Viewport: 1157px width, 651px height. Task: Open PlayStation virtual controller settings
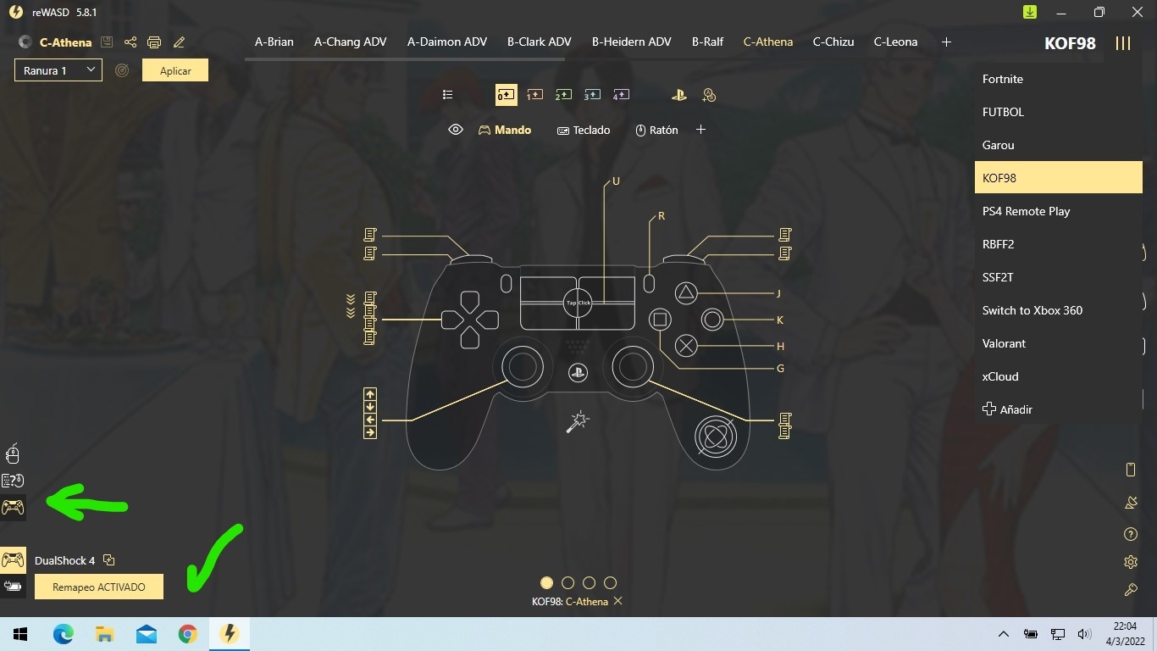679,96
